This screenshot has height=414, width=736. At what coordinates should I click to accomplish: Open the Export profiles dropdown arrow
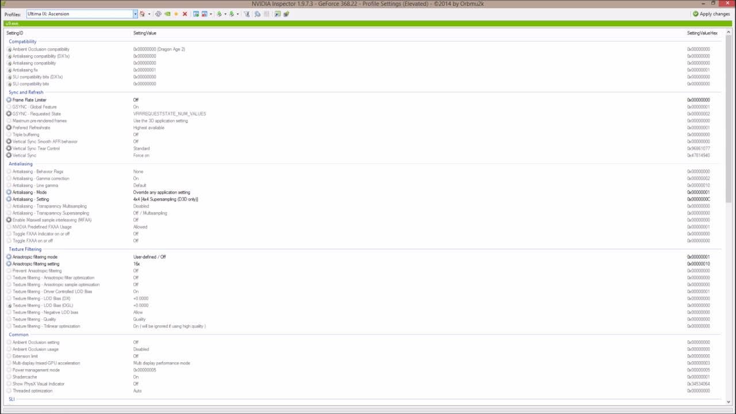[225, 14]
